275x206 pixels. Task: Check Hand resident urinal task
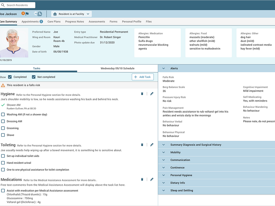[3, 163]
